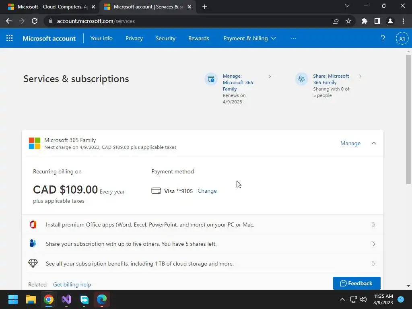Screen dimensions: 412x309
Task: Open the Chrome profile icon
Action: coord(390,21)
